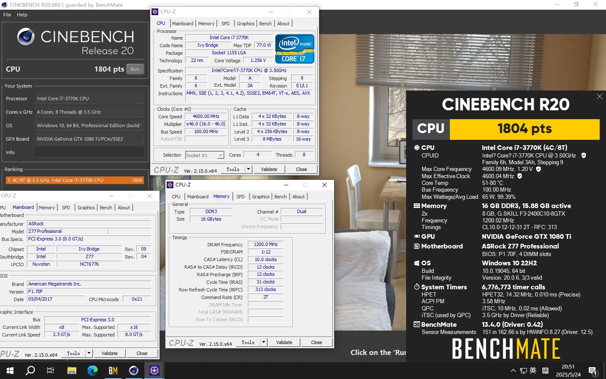Open SPD tab in top CPU-Z window
Viewport: 606px width, 379px height.
(226, 24)
